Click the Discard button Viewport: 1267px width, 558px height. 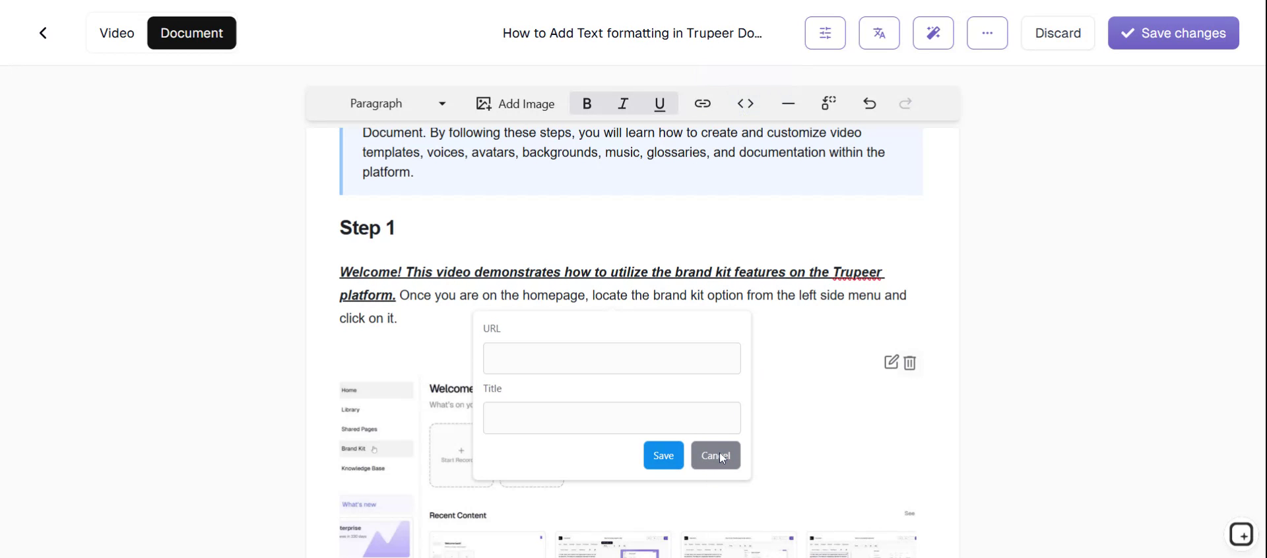point(1058,33)
